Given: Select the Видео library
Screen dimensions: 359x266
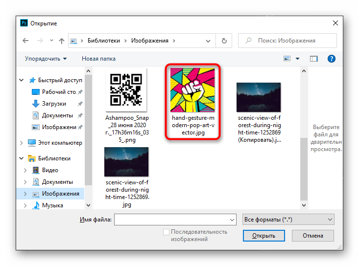Looking at the screenshot, I should [50, 170].
